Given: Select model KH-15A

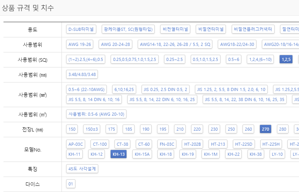Looking at the screenshot, I should point(142,154).
